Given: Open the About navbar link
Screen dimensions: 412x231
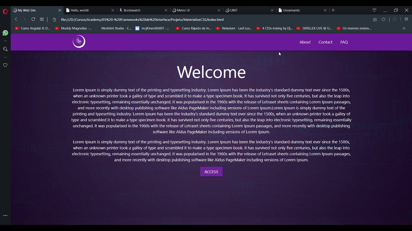Looking at the screenshot, I should point(305,42).
